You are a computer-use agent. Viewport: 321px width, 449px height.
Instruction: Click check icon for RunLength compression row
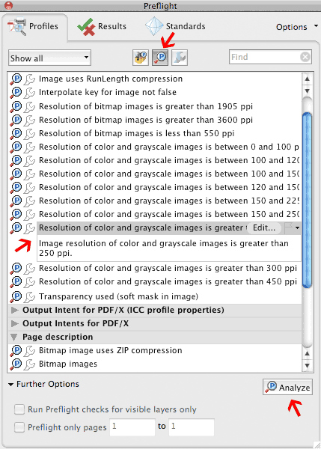click(x=16, y=79)
